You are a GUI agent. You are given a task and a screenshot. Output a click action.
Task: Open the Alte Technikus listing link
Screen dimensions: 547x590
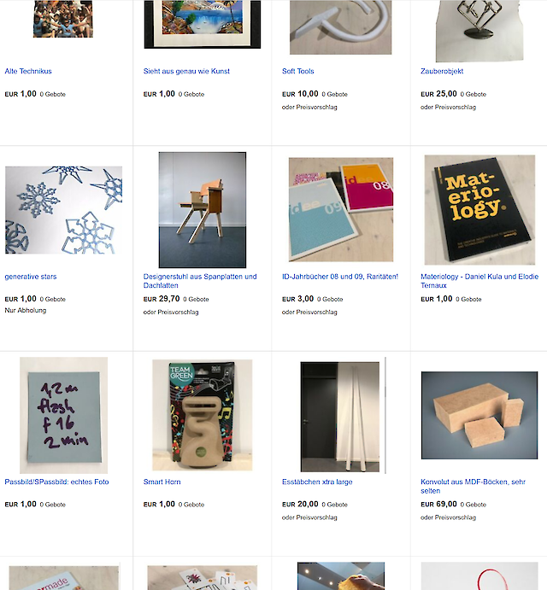coord(28,71)
